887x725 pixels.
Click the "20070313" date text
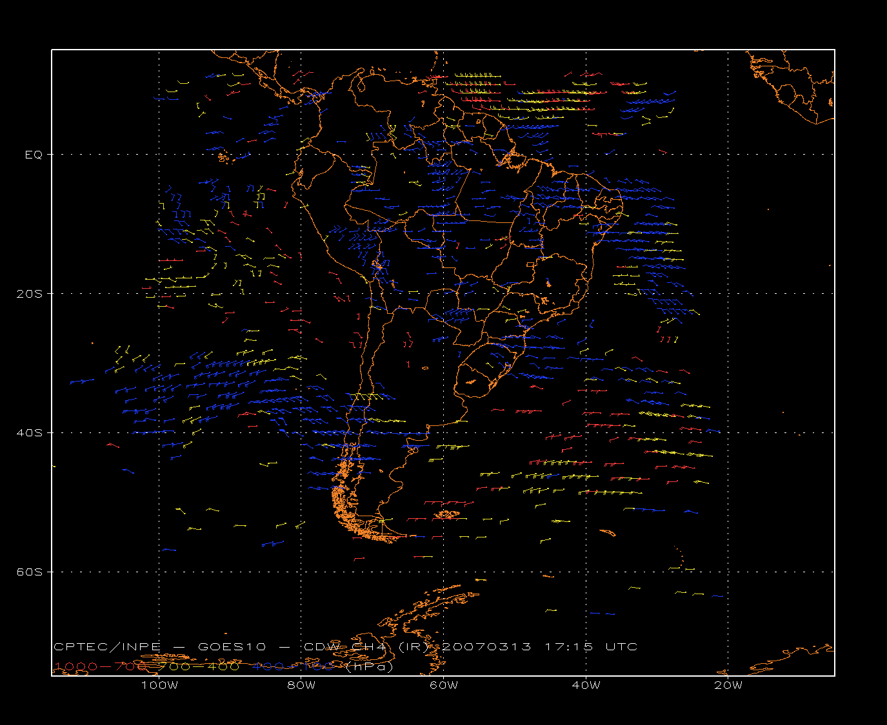486,647
